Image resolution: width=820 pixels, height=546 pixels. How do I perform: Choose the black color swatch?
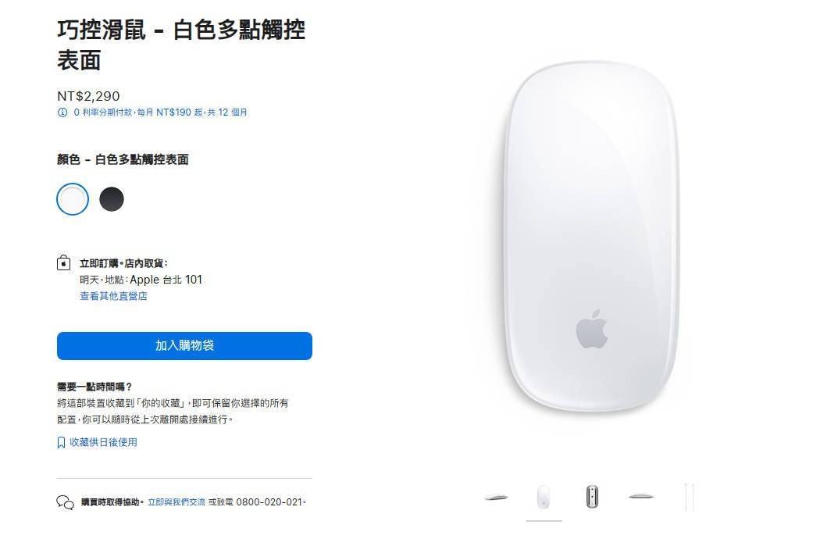tap(112, 199)
